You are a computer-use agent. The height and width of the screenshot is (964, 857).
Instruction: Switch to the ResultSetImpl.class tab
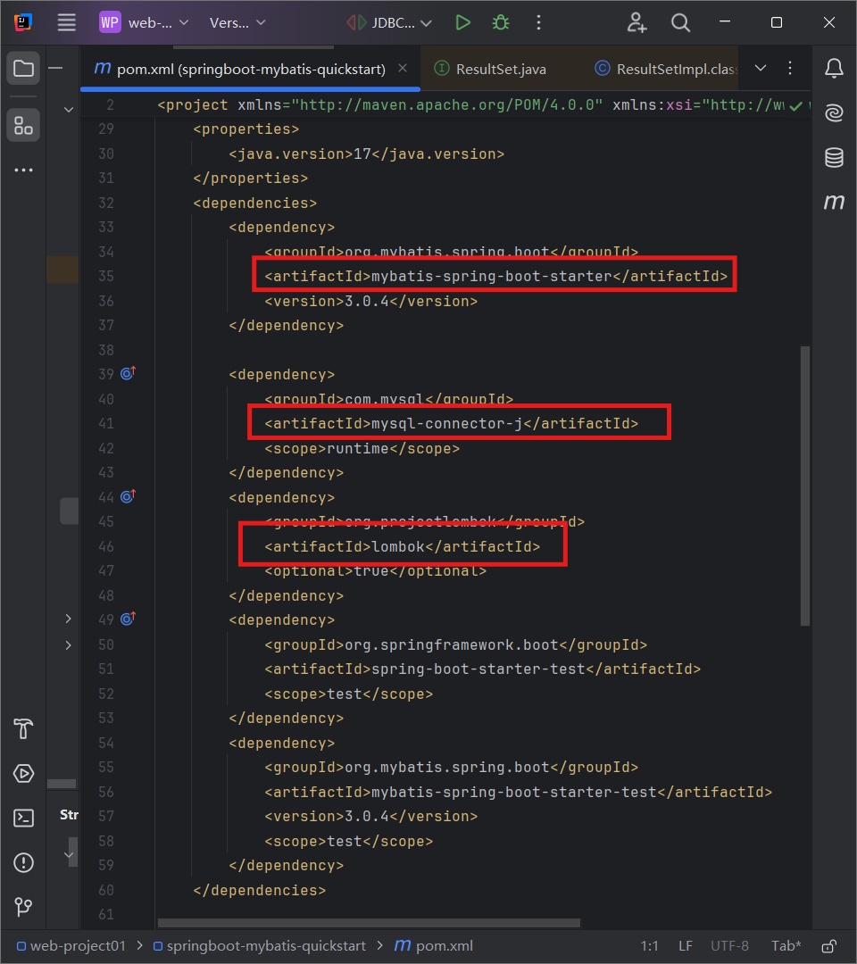click(667, 69)
